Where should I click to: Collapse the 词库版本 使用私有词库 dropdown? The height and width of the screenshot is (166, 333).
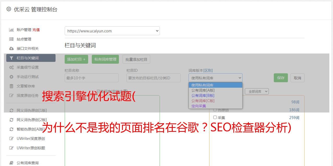point(215,78)
